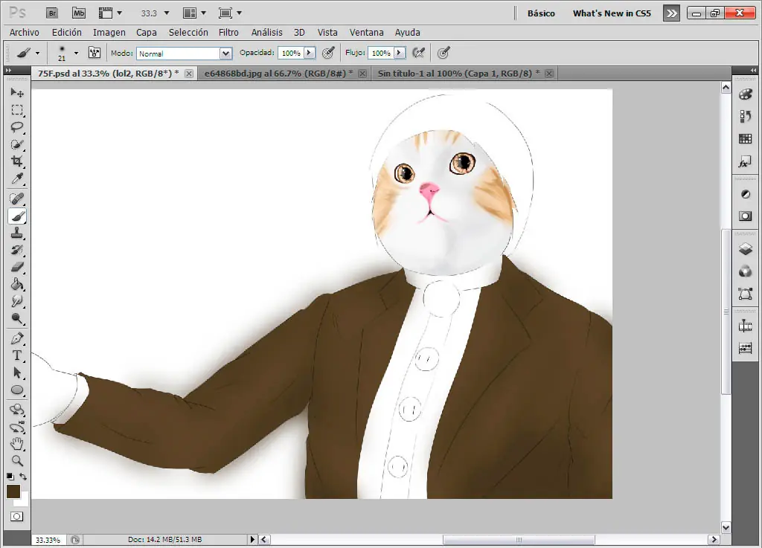Open the Filtro menu
762x548 pixels.
click(228, 32)
